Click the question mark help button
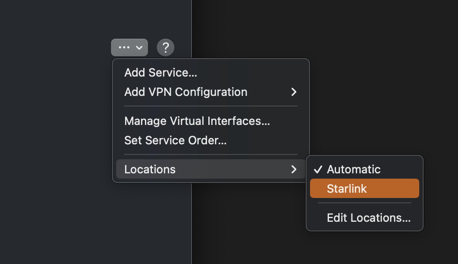 click(x=166, y=47)
